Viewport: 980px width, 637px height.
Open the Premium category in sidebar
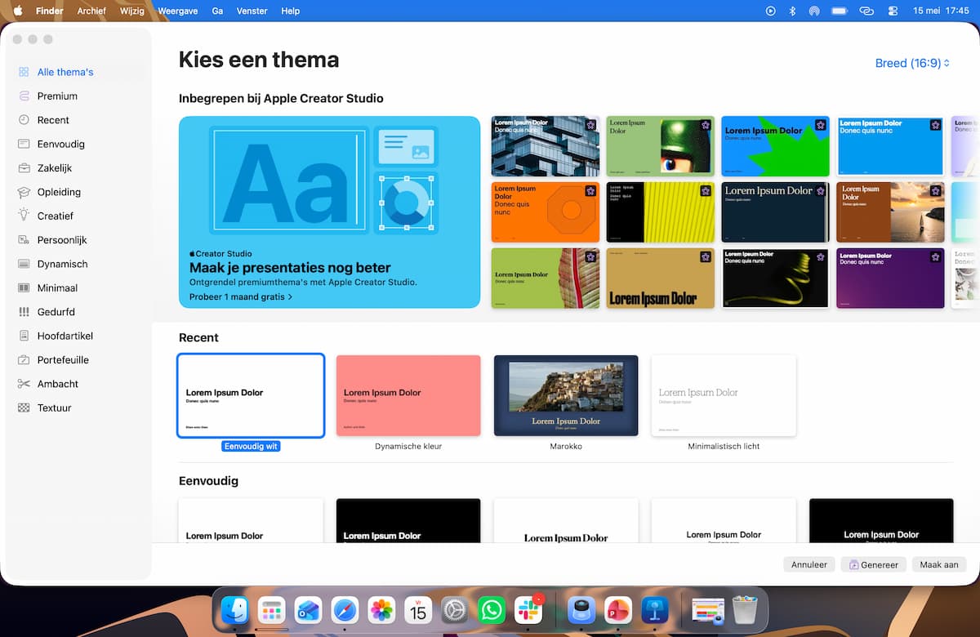click(57, 96)
